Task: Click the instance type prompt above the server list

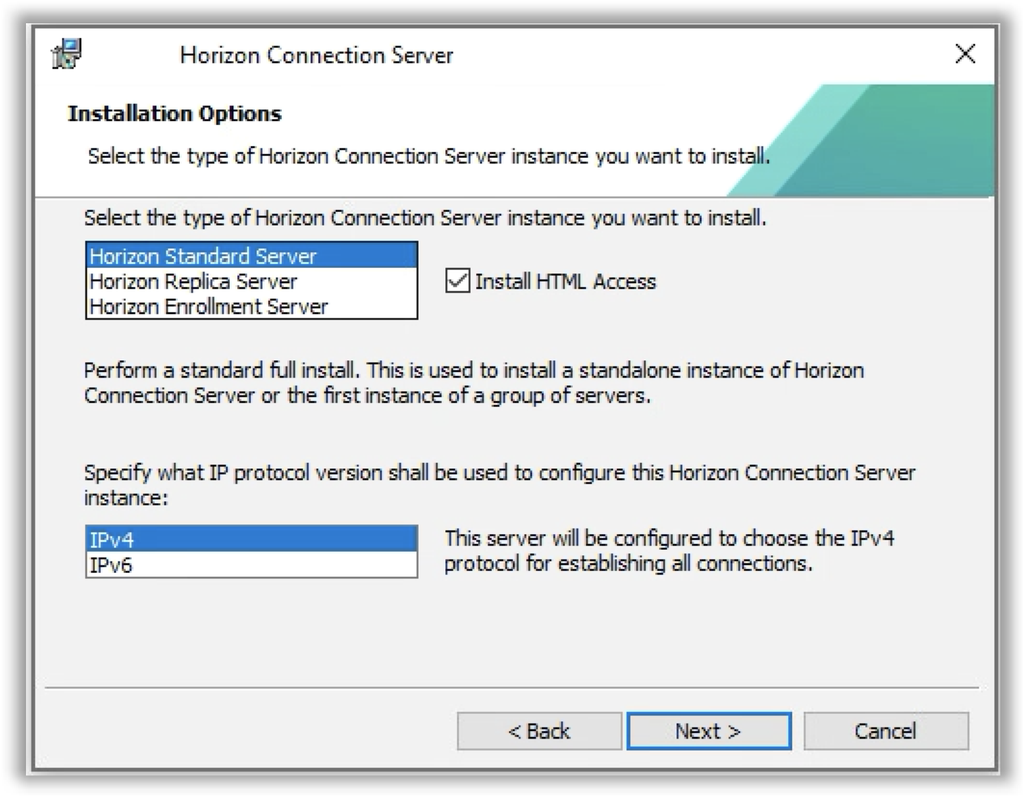Action: coord(425,218)
